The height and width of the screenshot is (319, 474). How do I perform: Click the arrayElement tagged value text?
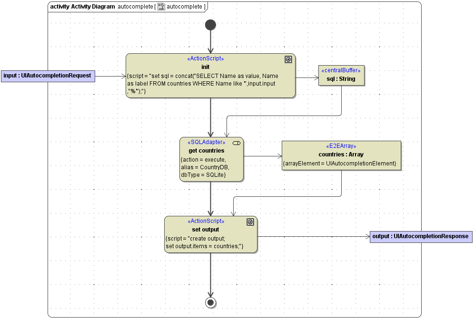coord(340,164)
